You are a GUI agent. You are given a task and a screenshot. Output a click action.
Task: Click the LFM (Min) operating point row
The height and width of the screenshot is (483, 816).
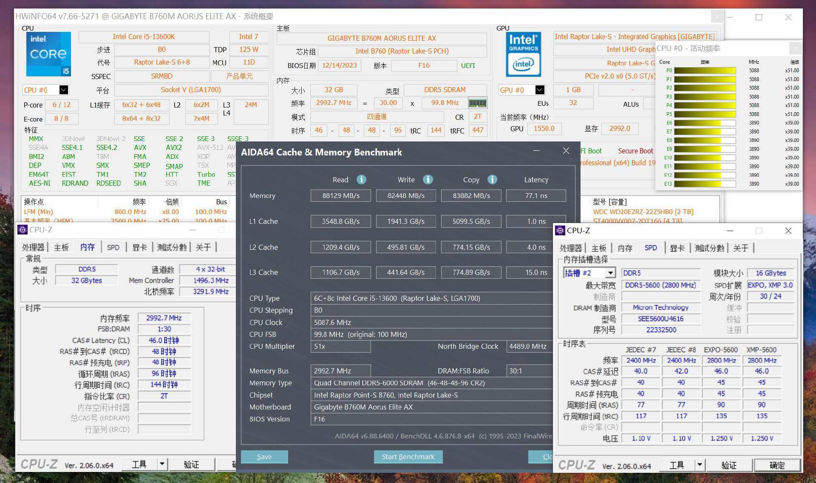[125, 212]
